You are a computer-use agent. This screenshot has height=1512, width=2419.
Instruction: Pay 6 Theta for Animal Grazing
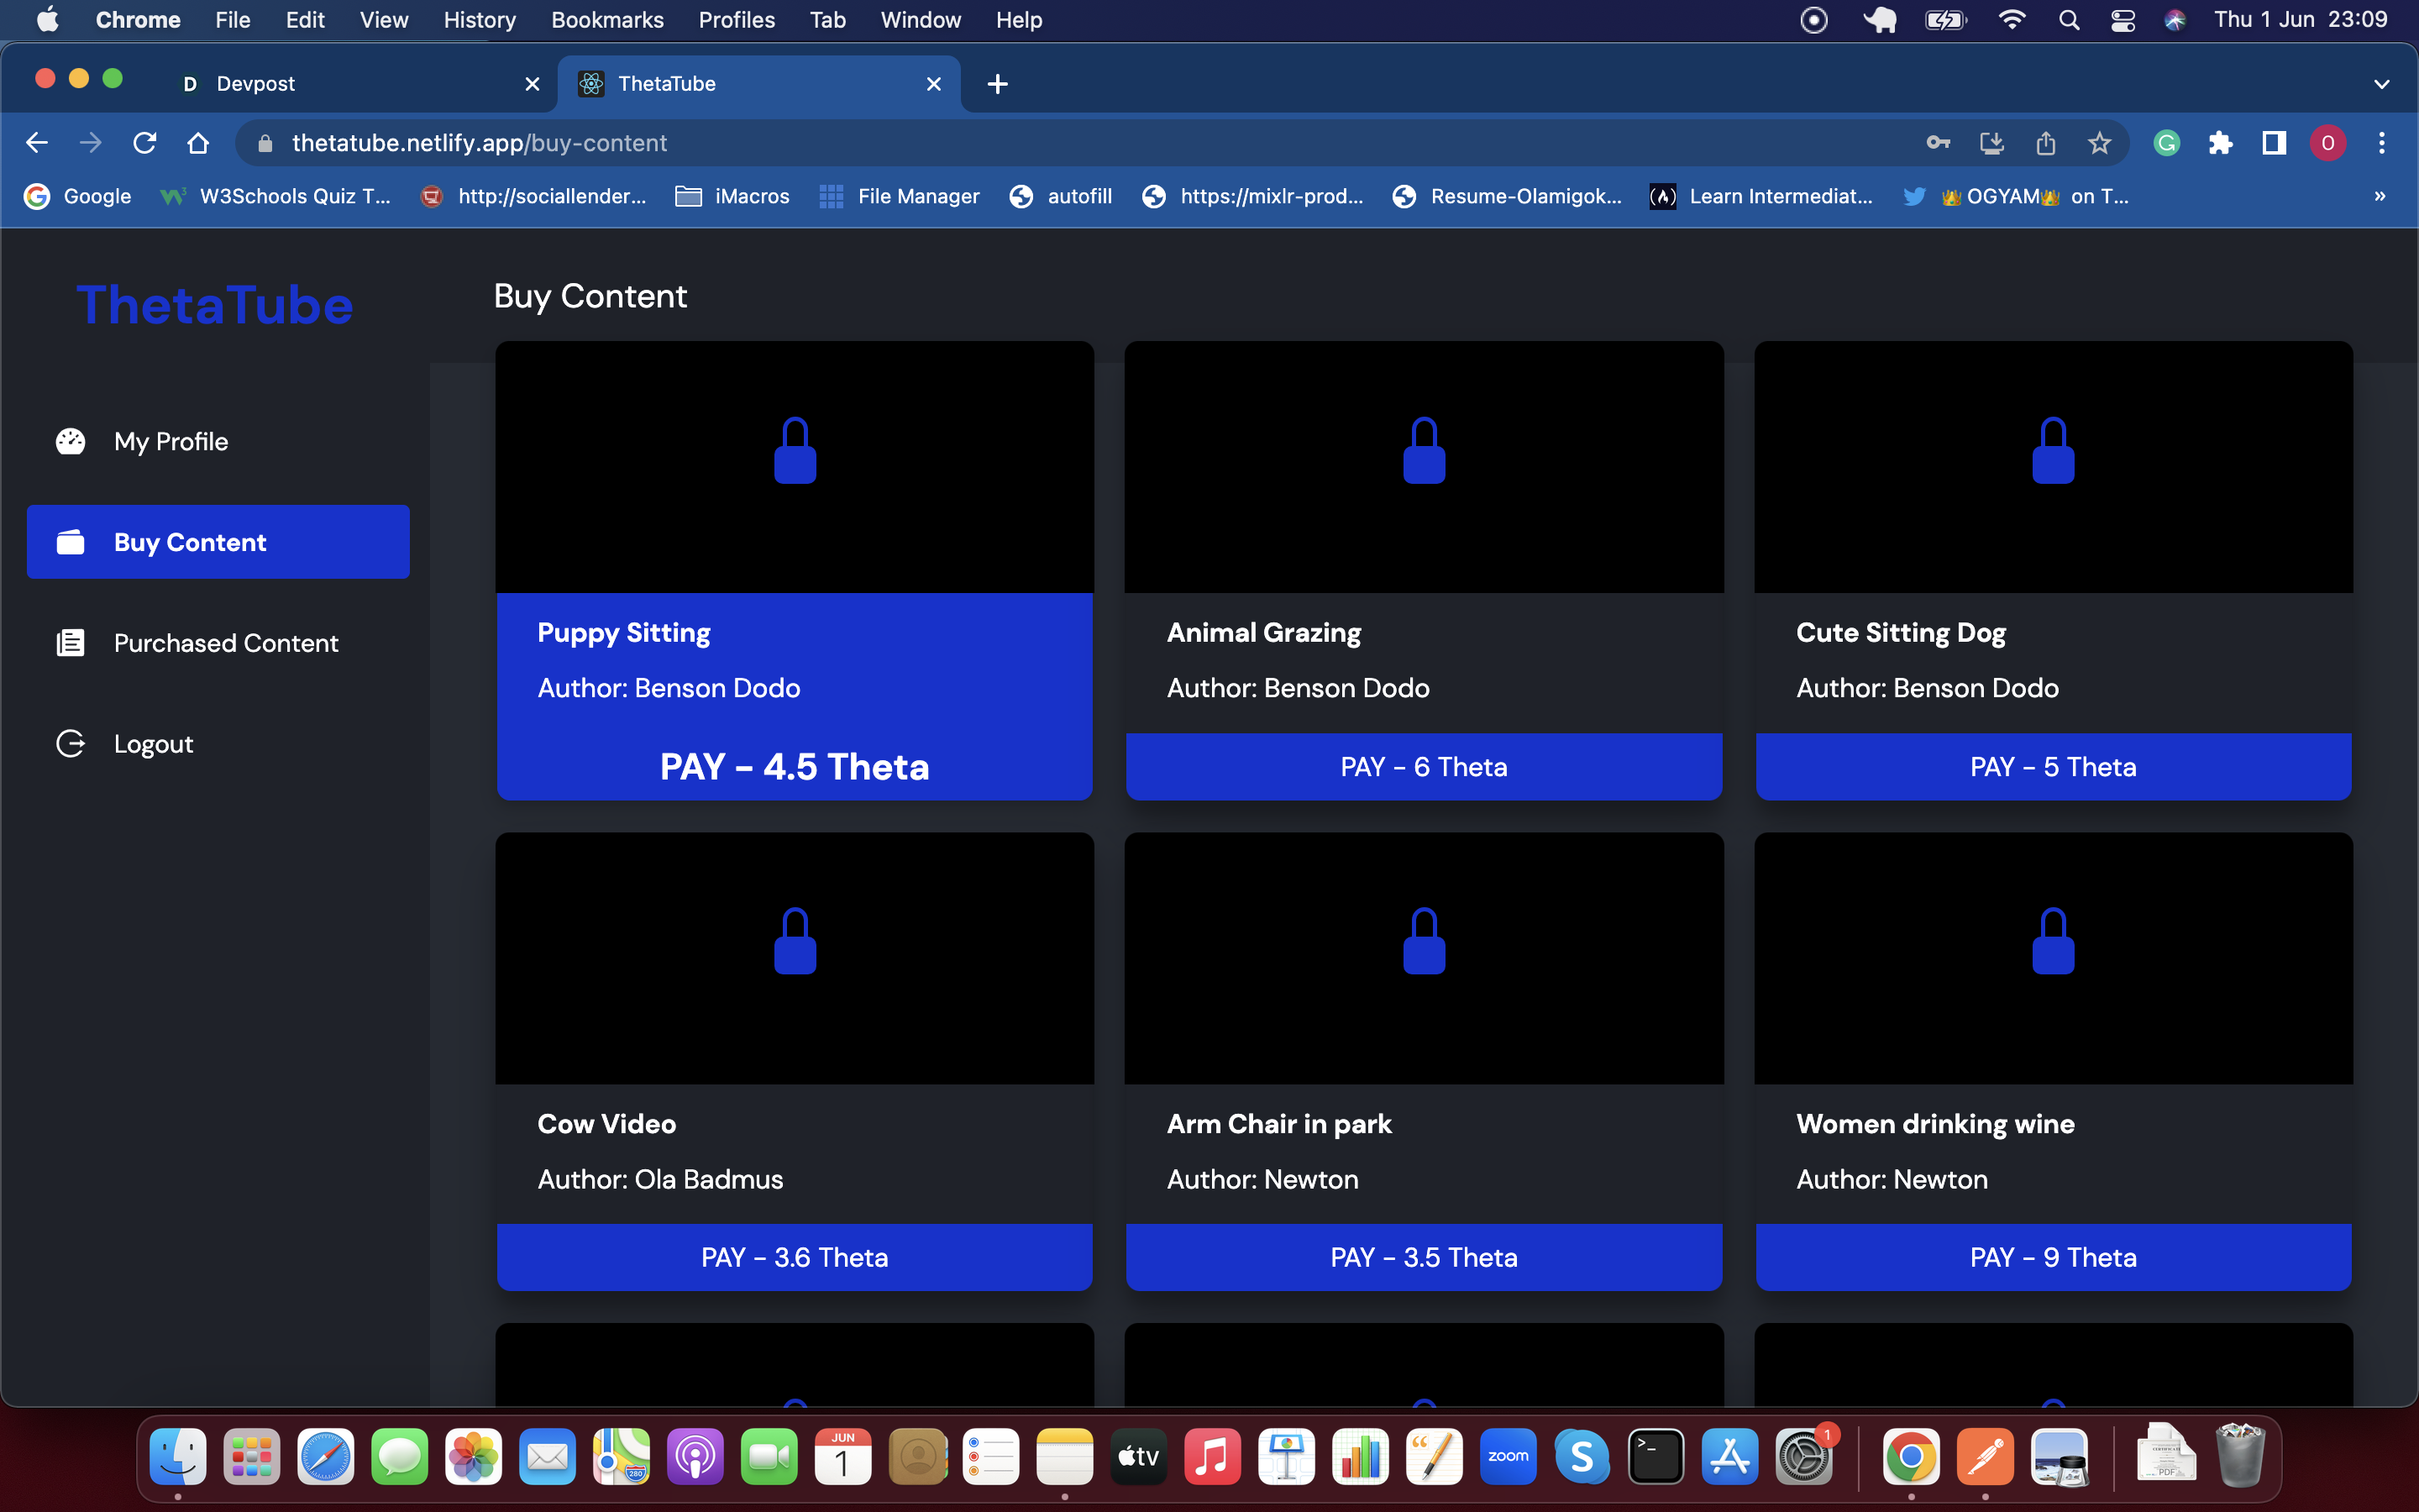1424,767
